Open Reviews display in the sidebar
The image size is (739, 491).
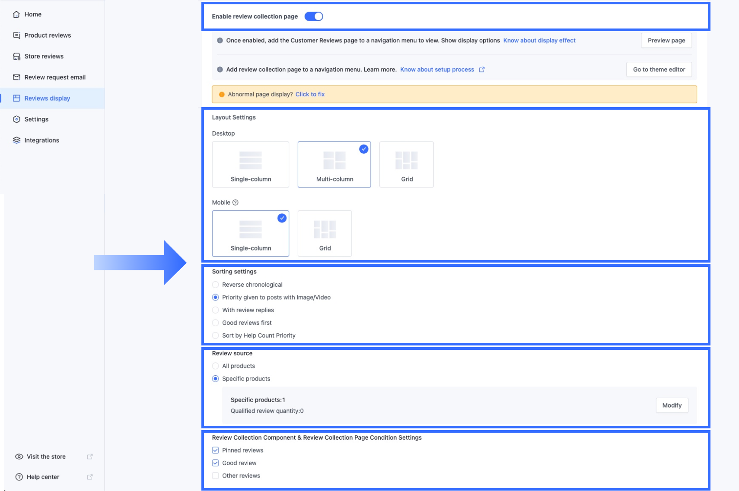[47, 98]
